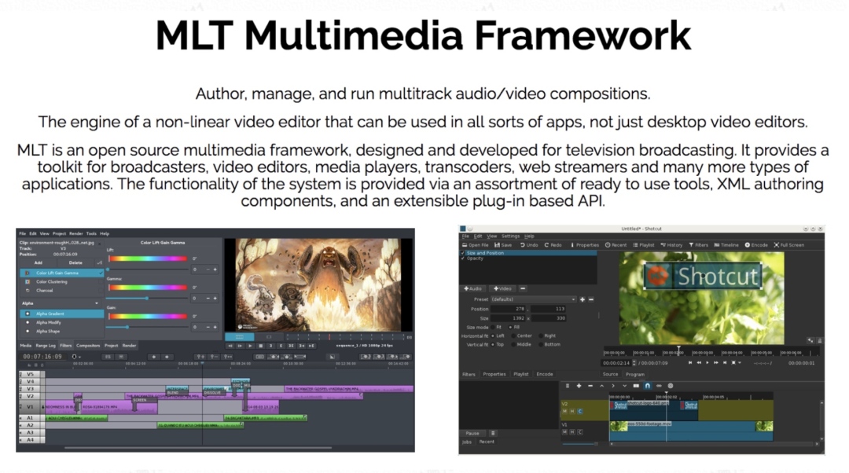Switch to Source tab in Shotcut
849x473 pixels.
tap(610, 375)
